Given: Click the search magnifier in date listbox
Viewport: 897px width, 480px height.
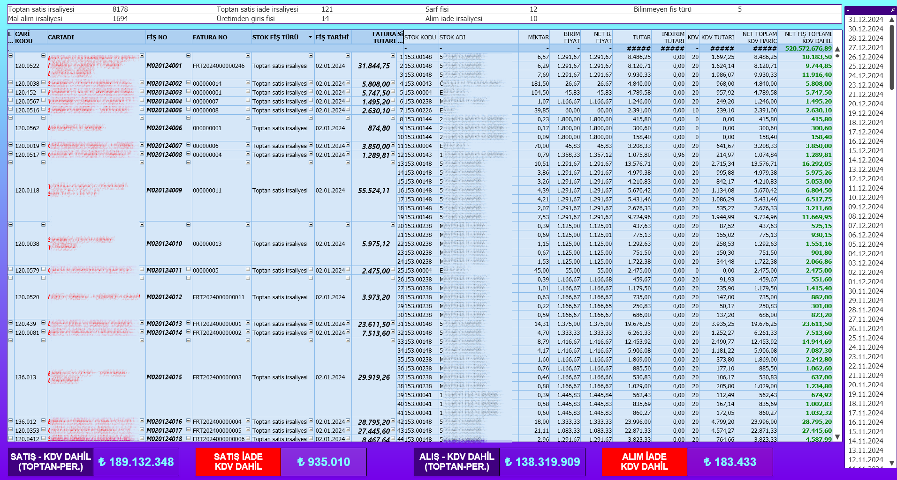Looking at the screenshot, I should click(x=893, y=10).
